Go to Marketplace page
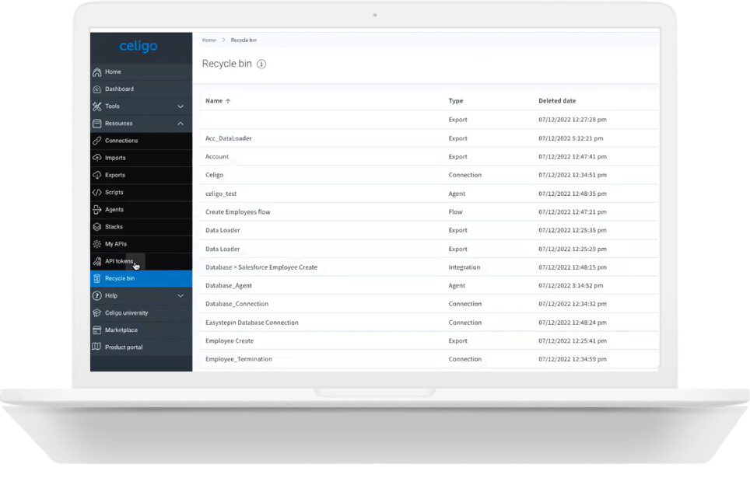 (x=121, y=330)
